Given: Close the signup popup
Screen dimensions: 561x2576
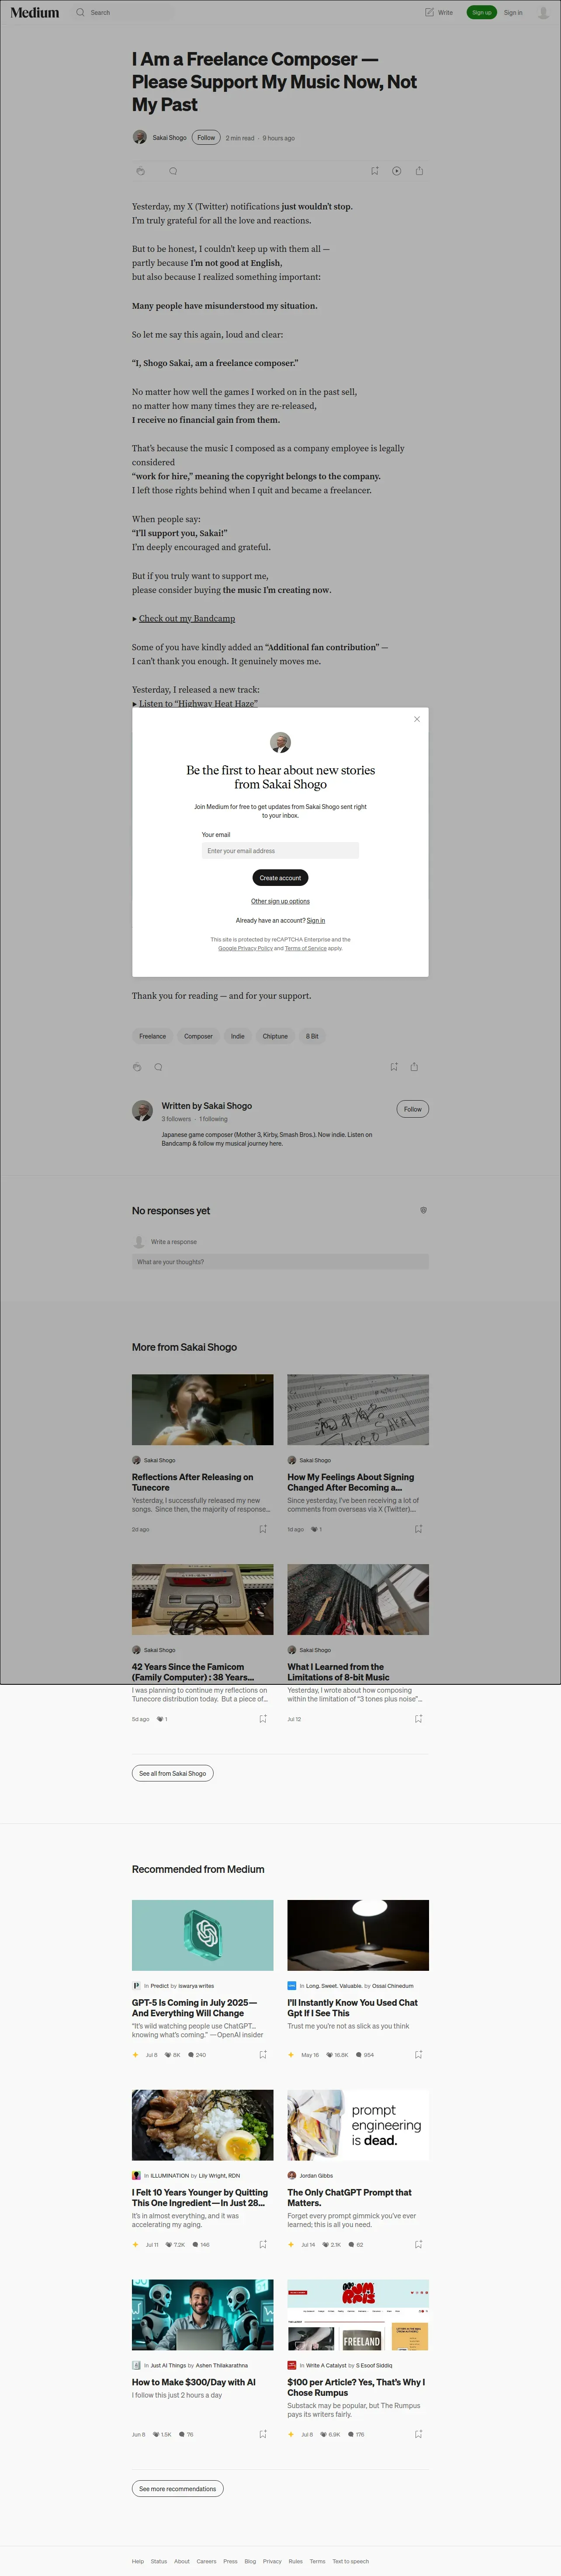Looking at the screenshot, I should click(417, 719).
